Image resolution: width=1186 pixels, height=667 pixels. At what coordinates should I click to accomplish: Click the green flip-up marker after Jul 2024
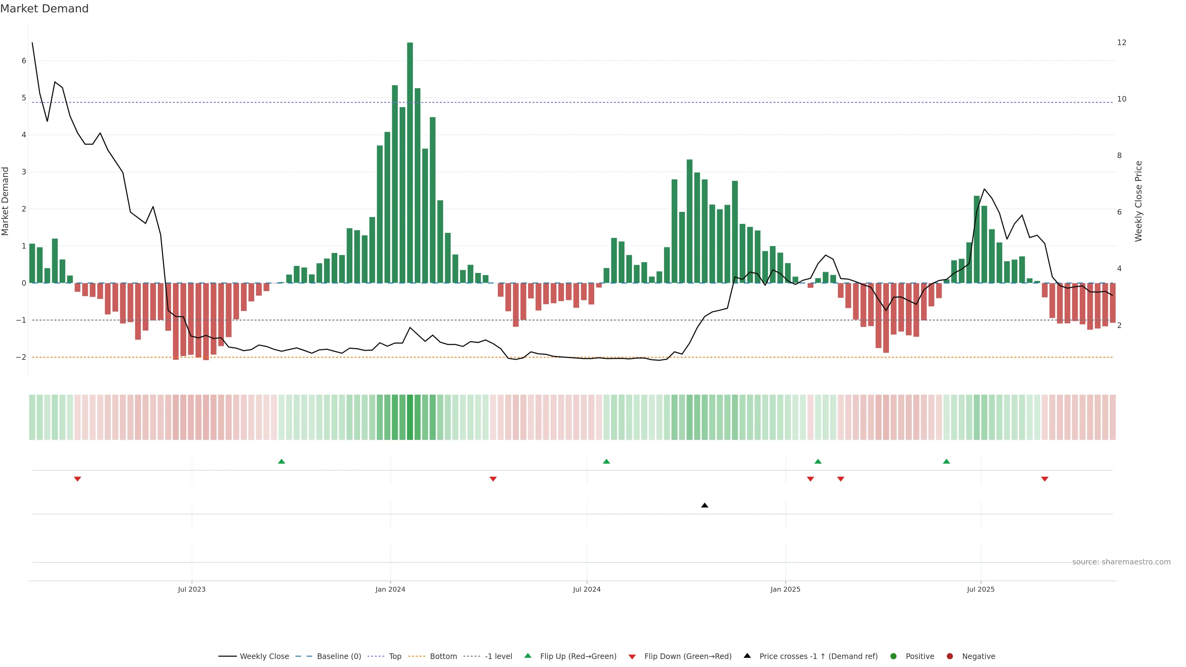606,461
